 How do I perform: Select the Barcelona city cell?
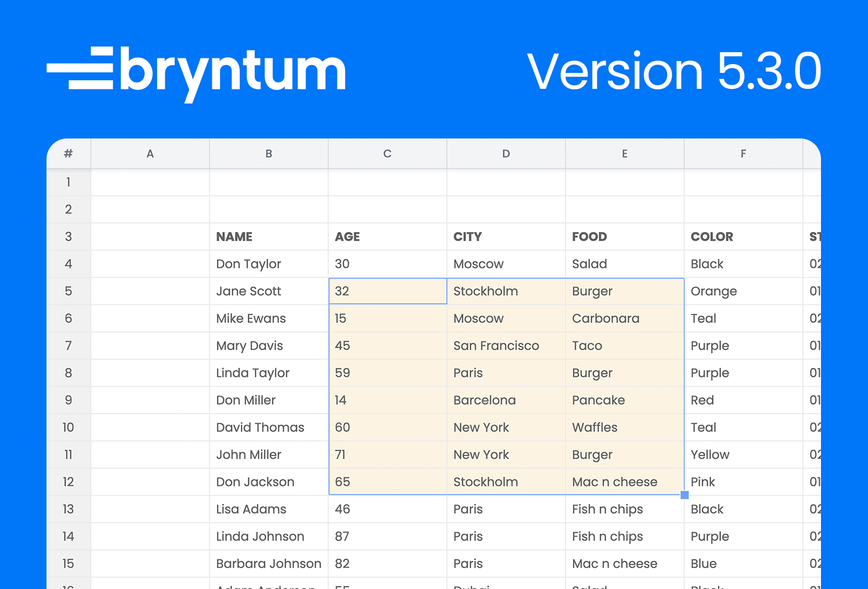coord(506,400)
